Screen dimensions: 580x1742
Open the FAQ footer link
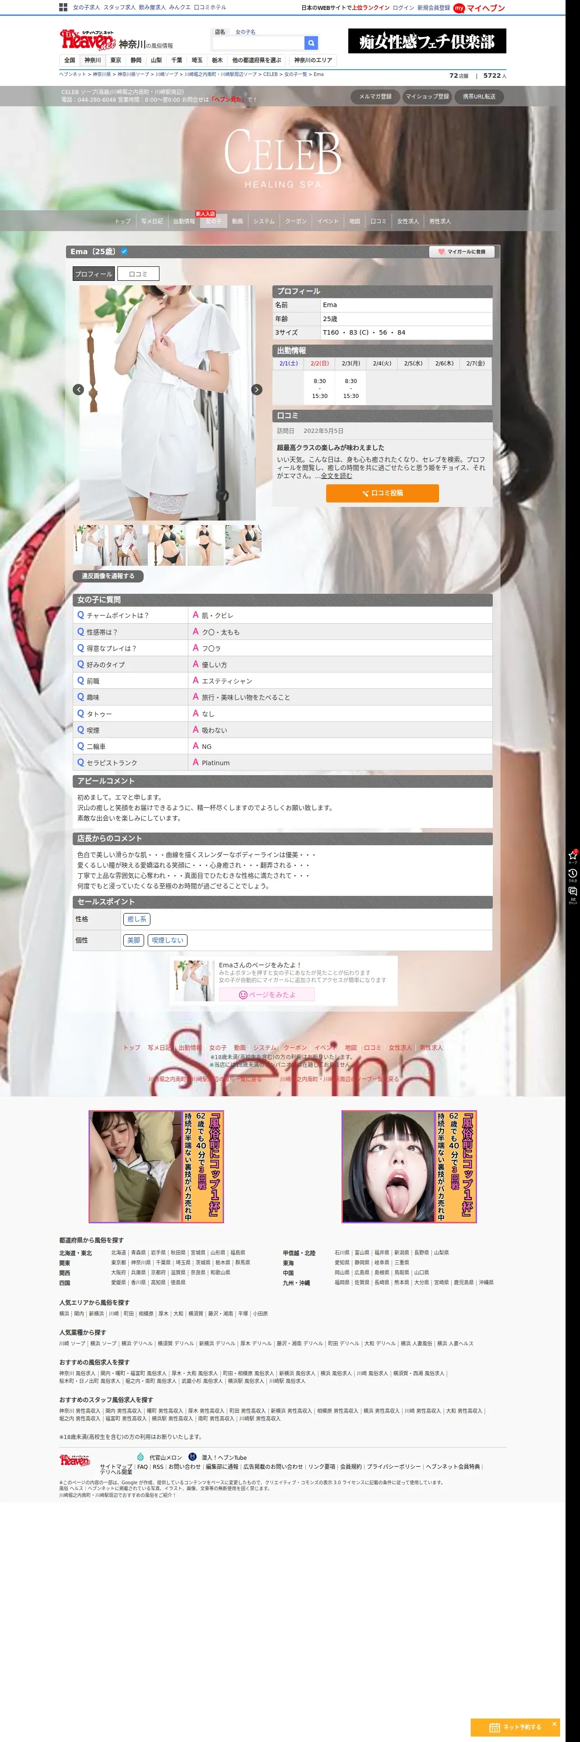pos(142,1467)
